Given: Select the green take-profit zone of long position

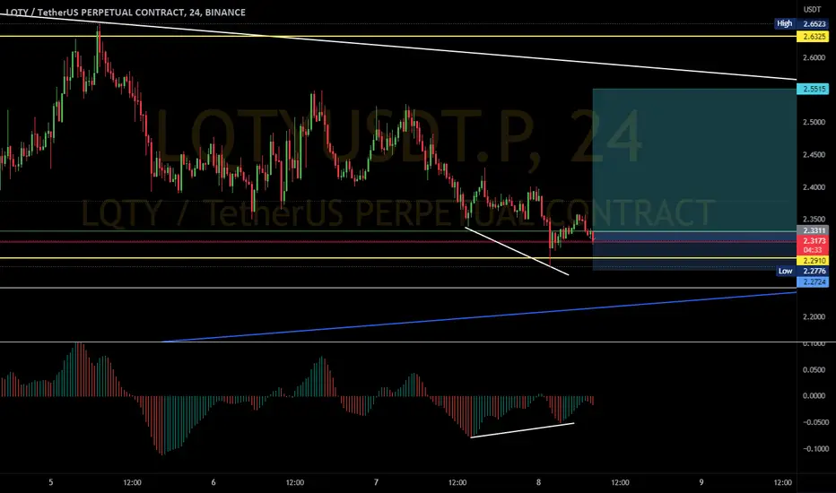Looking at the screenshot, I should [694, 160].
